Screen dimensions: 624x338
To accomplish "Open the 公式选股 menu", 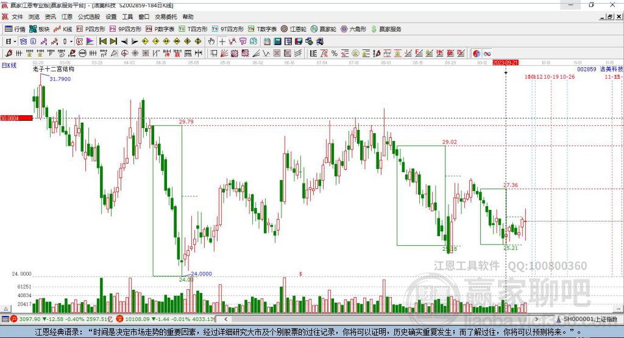I will click(x=89, y=16).
